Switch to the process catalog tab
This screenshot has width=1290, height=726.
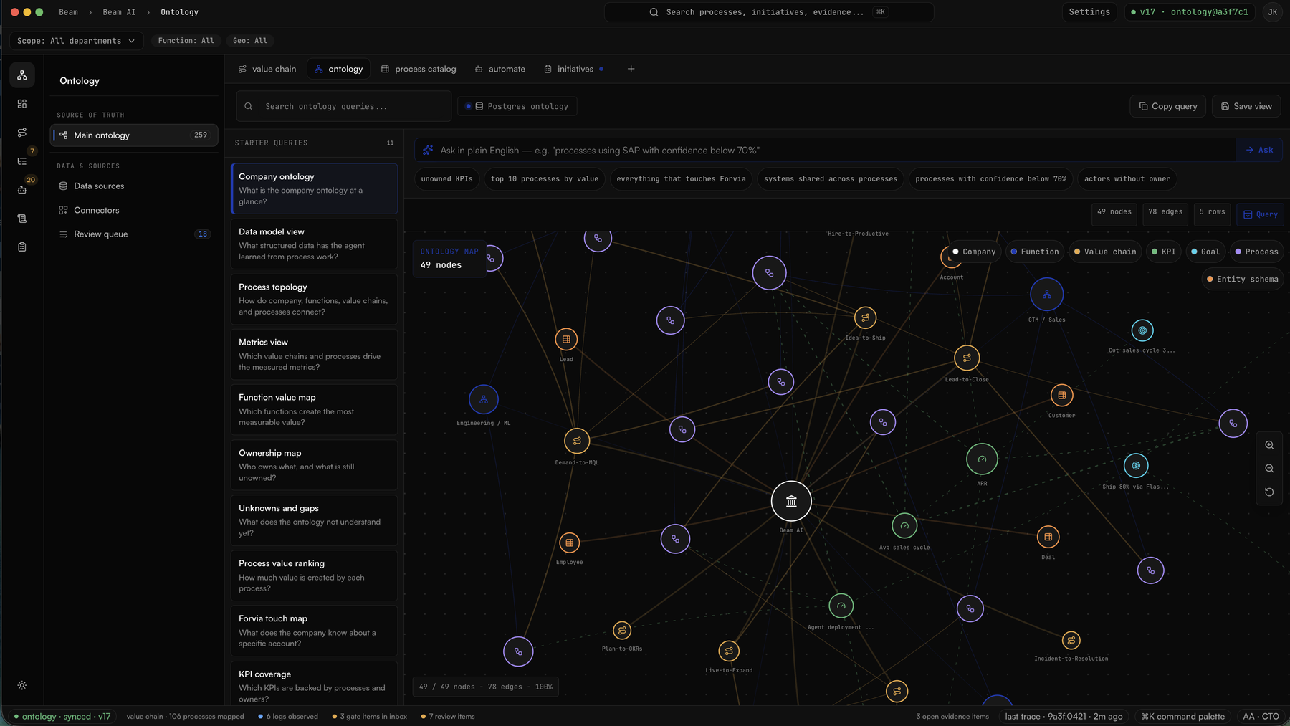click(x=419, y=69)
